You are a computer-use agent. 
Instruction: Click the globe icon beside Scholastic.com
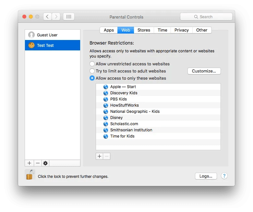point(106,124)
